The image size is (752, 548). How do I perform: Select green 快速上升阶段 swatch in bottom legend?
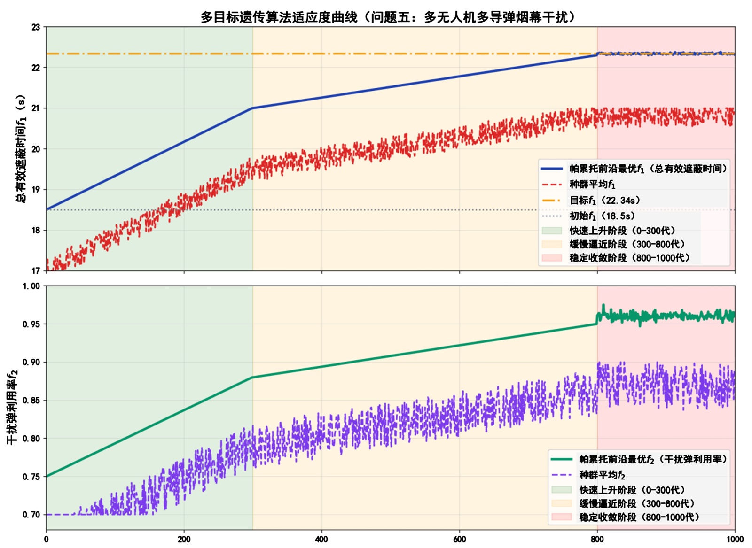point(561,490)
